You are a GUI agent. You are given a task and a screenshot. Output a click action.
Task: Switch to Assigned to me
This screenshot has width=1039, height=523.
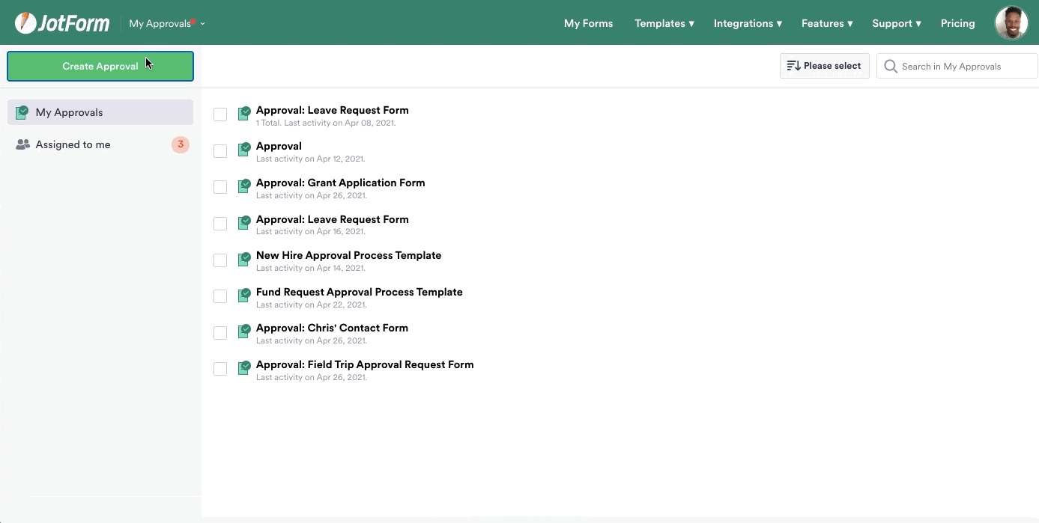point(100,144)
